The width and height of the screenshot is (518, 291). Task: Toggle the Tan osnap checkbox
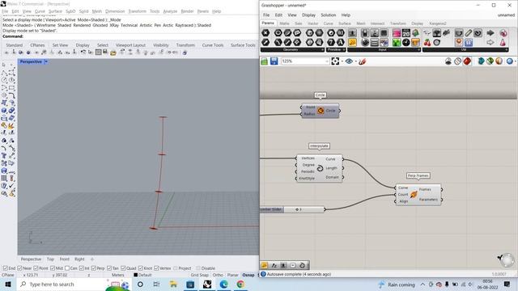click(x=109, y=268)
